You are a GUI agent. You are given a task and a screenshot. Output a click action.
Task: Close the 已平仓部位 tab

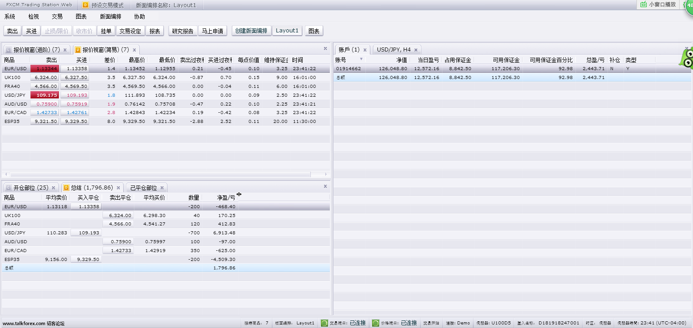(162, 188)
